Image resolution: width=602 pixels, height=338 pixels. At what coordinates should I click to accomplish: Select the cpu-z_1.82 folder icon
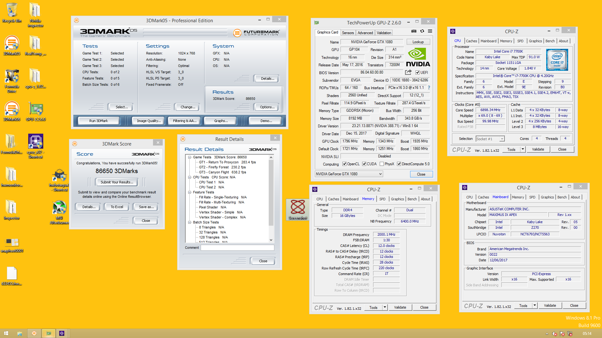click(x=35, y=78)
